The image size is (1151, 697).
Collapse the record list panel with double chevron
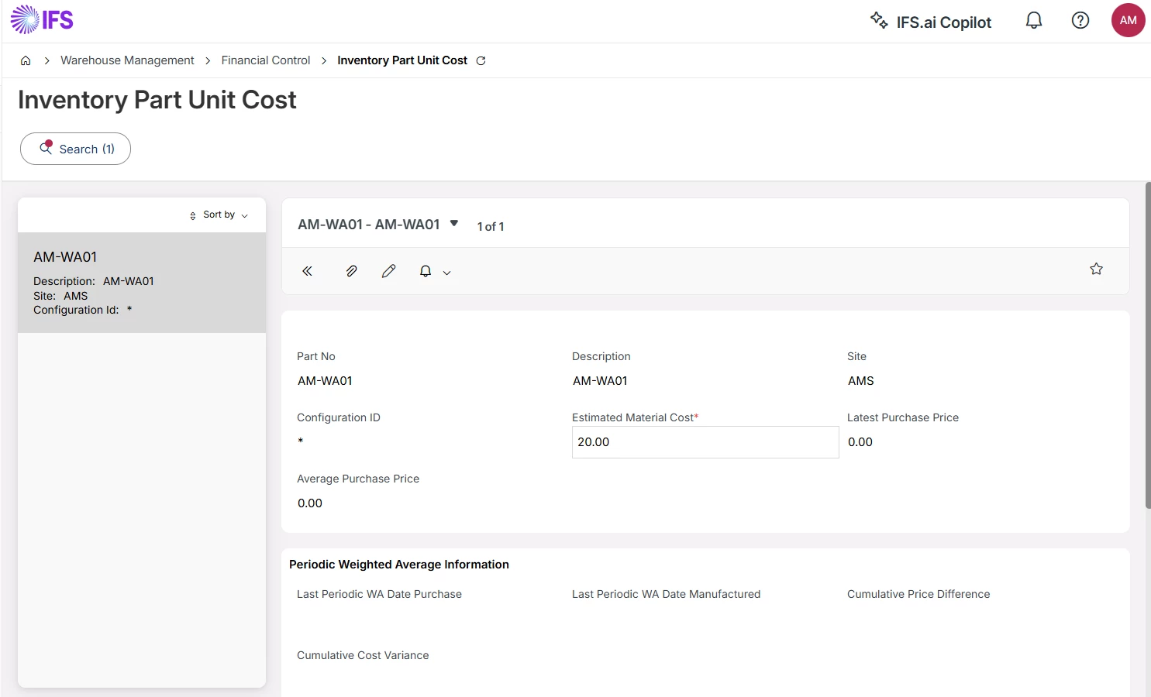click(x=307, y=271)
